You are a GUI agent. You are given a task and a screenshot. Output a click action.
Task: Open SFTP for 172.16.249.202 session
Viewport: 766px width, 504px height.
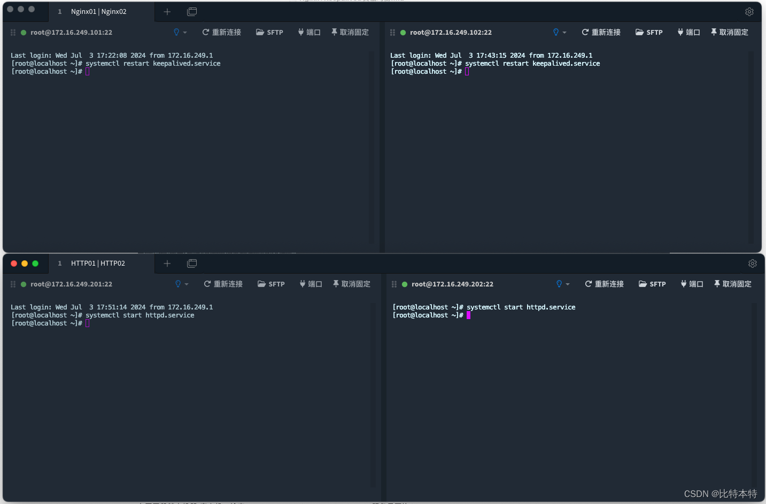click(x=652, y=284)
